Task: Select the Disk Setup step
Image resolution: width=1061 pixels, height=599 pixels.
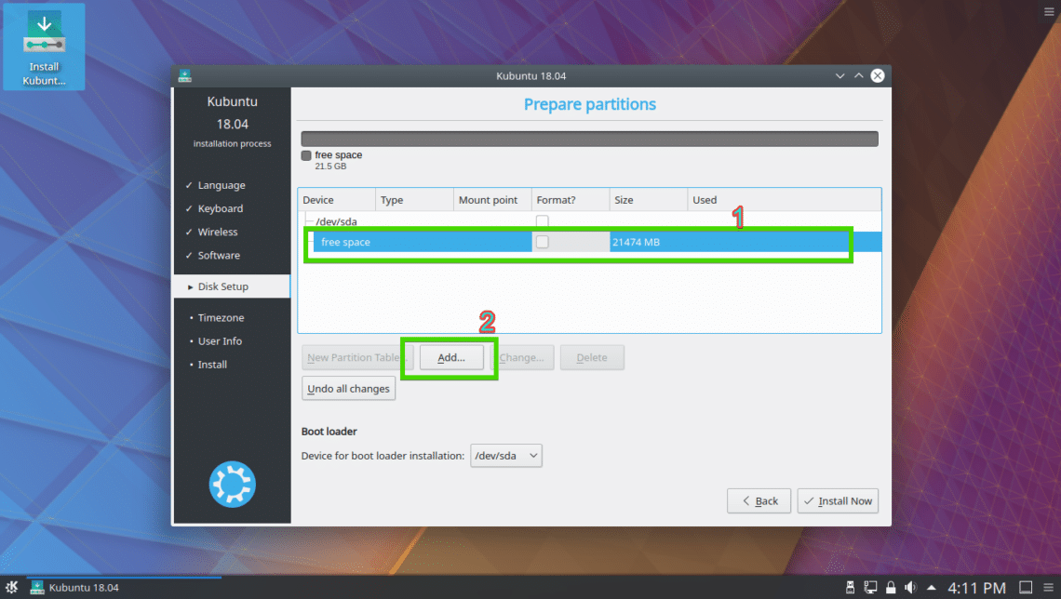Action: click(232, 286)
